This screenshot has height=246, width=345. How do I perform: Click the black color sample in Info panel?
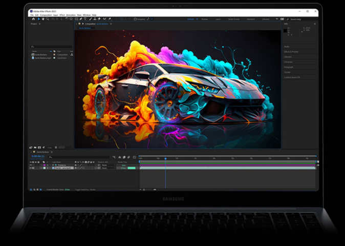[286, 31]
